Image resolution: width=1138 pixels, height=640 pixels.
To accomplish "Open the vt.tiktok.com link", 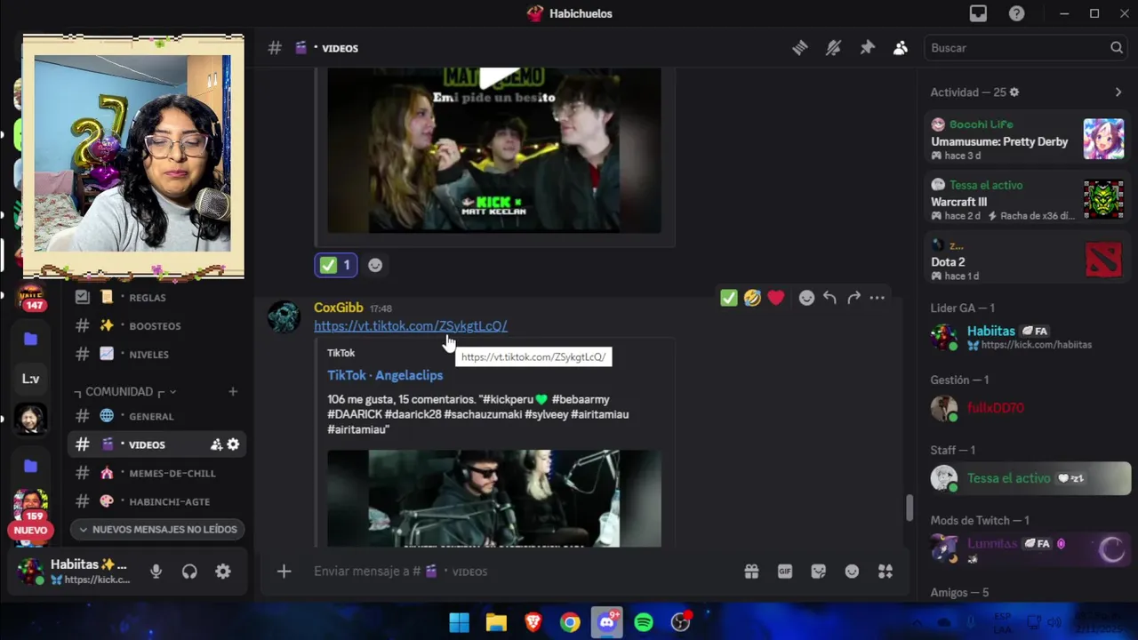I will click(411, 325).
